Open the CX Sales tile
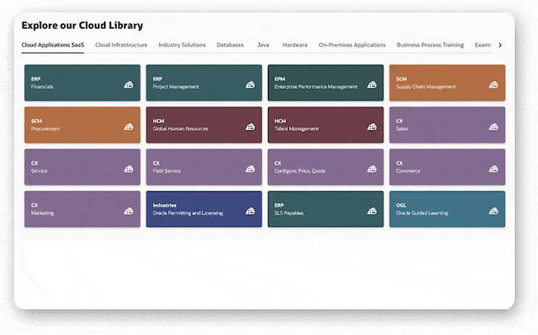 point(447,125)
